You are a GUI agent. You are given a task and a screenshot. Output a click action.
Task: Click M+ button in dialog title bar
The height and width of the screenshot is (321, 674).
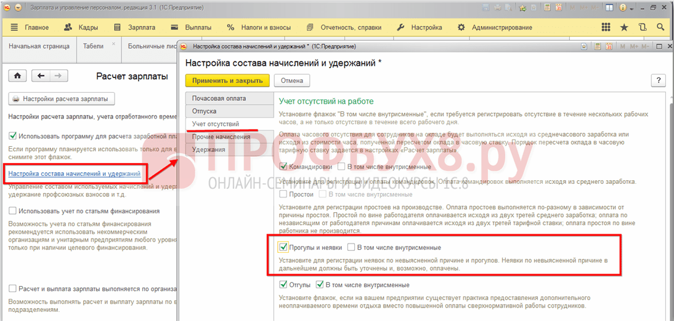[633, 46]
